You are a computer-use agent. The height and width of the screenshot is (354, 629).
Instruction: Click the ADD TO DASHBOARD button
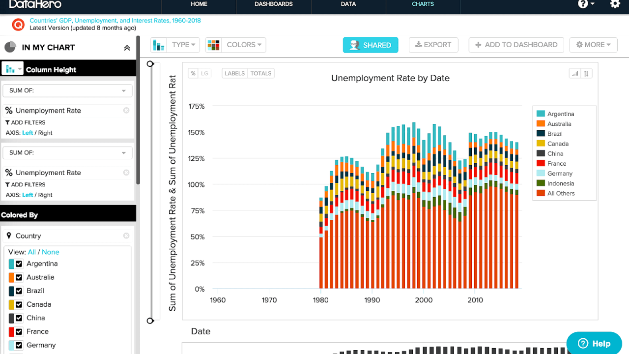click(x=516, y=45)
